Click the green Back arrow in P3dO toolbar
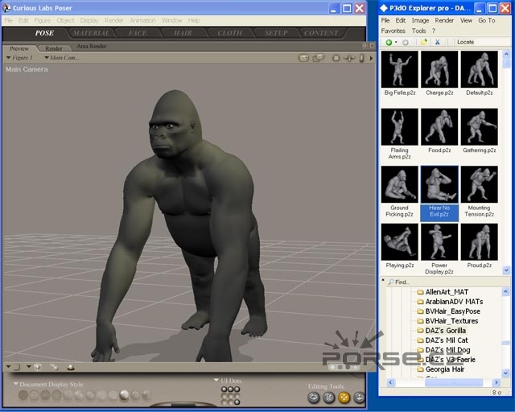 (388, 42)
